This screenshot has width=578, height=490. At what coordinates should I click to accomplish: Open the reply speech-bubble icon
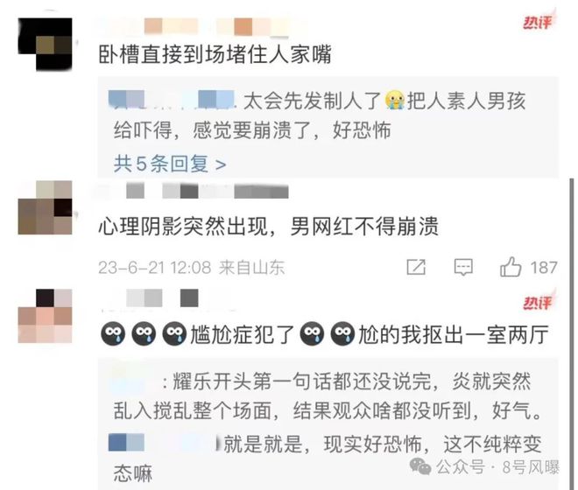[463, 267]
